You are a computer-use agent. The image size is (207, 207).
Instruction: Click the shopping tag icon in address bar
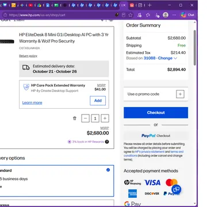pos(117,15)
